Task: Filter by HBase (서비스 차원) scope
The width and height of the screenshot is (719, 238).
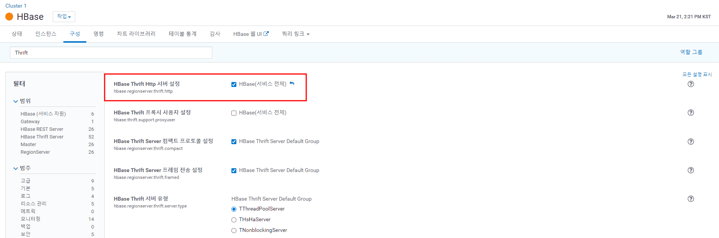Action: 43,114
